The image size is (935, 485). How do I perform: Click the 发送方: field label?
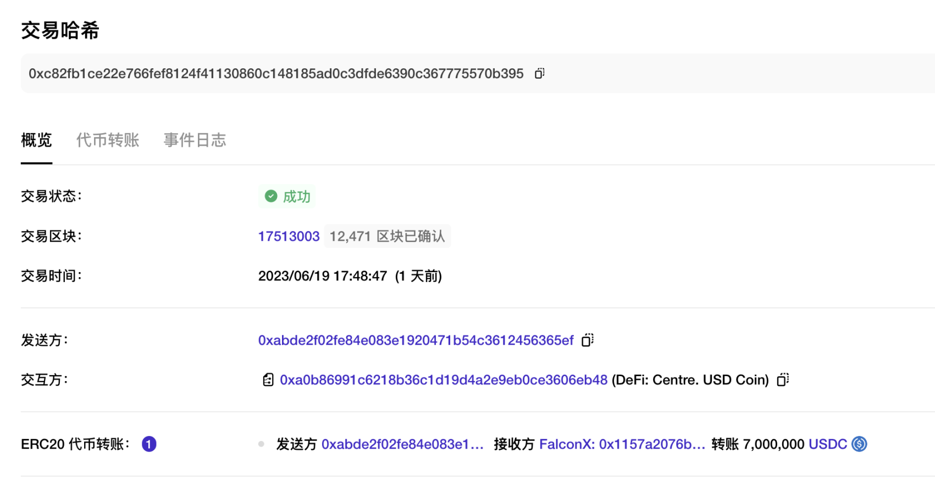pyautogui.click(x=45, y=340)
